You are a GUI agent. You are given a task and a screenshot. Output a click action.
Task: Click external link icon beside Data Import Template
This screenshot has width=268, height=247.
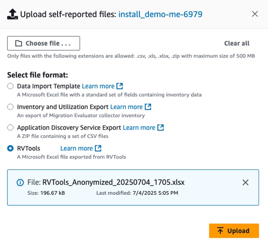tap(120, 86)
